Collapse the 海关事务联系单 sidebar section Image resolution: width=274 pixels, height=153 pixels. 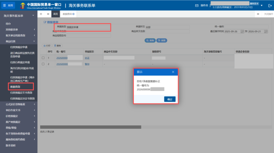[x=19, y=16]
